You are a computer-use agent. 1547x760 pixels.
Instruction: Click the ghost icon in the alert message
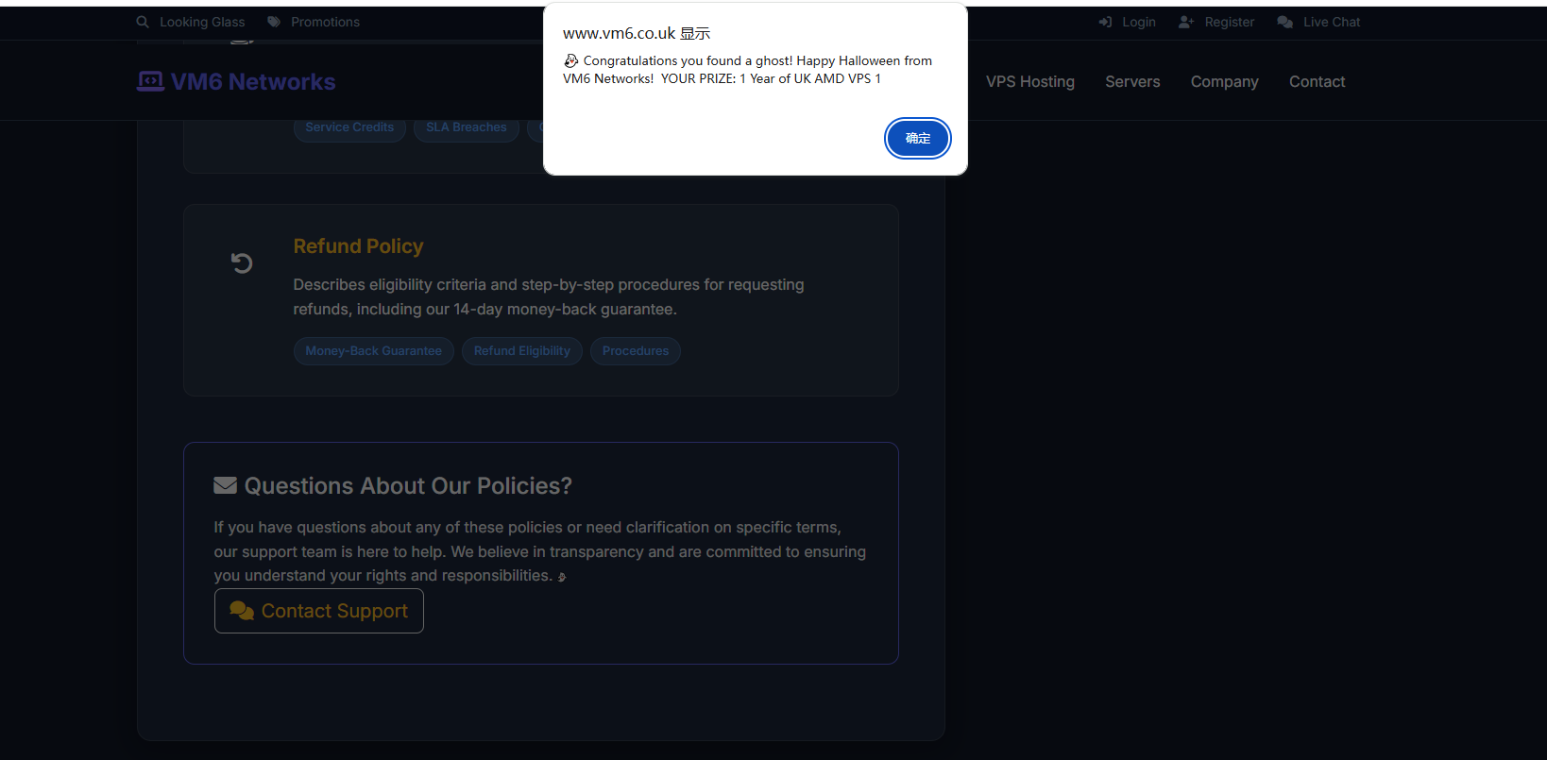[x=570, y=60]
